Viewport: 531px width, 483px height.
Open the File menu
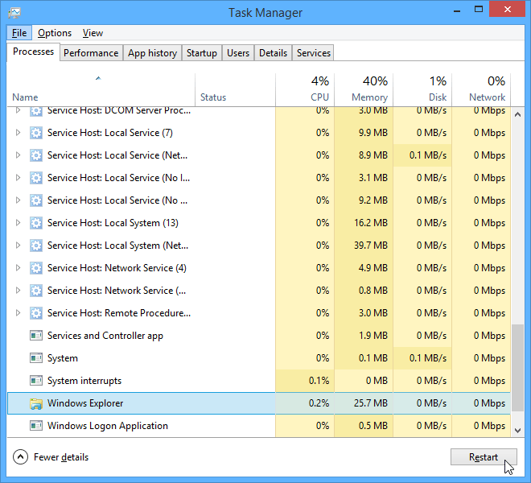[x=19, y=33]
